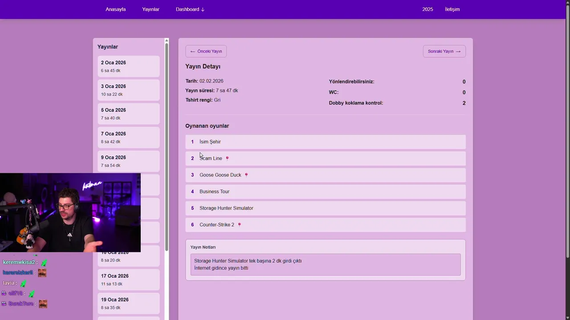Click the pin icon beside Counter-Strike 2
Screen dimensions: 570x320
click(x=239, y=225)
